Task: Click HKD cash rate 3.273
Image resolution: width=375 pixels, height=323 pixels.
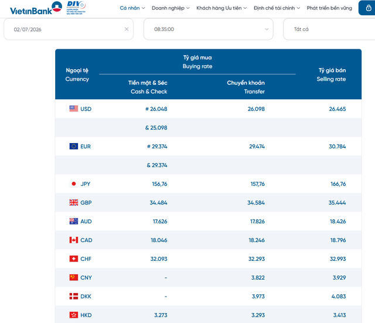Action: (161, 315)
